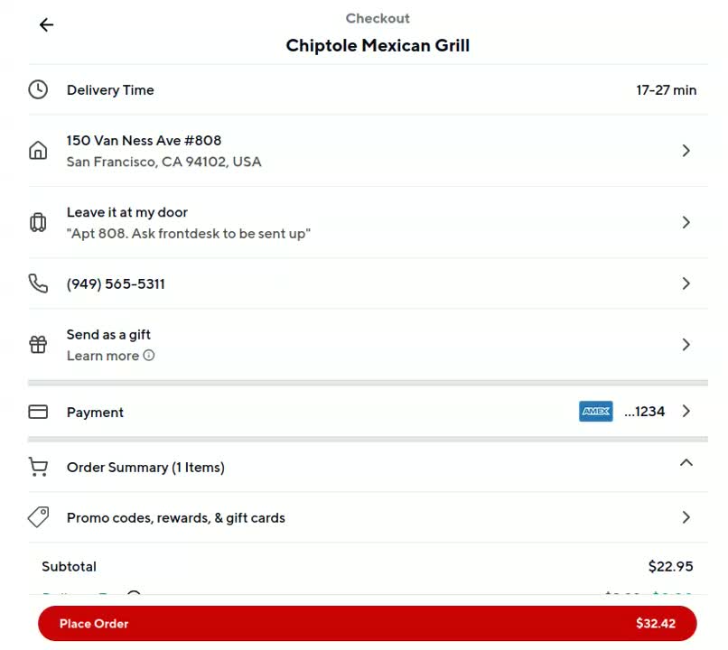Screen dimensions: 728x650
Task: Click the promo tag icon
Action: 38,517
